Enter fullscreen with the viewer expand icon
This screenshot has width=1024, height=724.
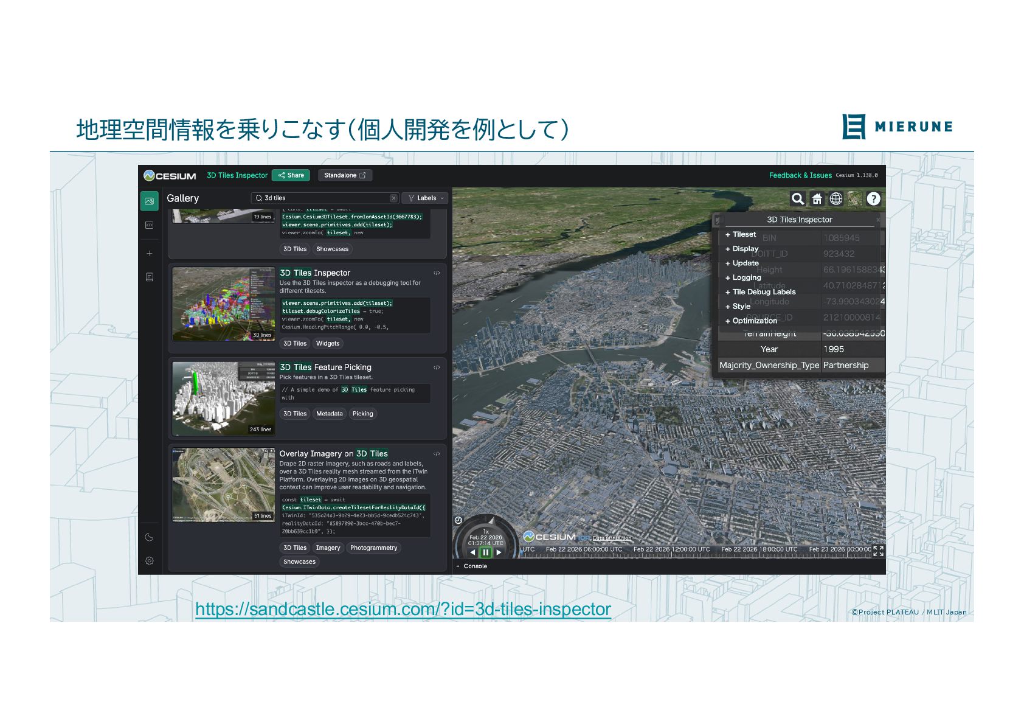[x=878, y=551]
